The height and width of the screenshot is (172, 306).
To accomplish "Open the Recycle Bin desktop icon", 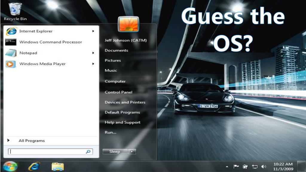I will (x=15, y=12).
